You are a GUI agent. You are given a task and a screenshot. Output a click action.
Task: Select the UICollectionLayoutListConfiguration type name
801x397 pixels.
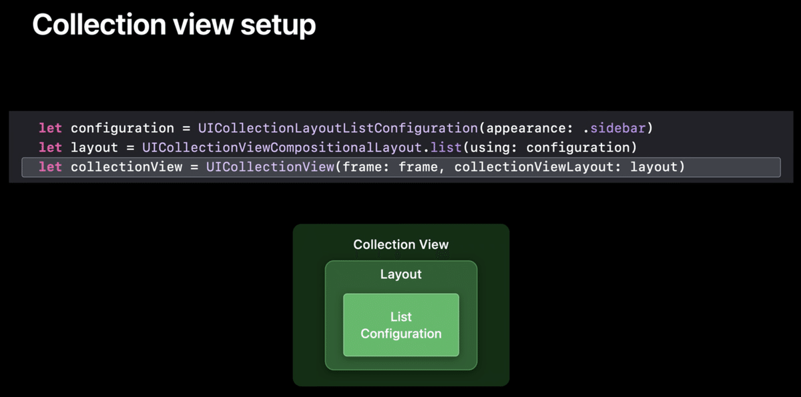[x=338, y=128]
